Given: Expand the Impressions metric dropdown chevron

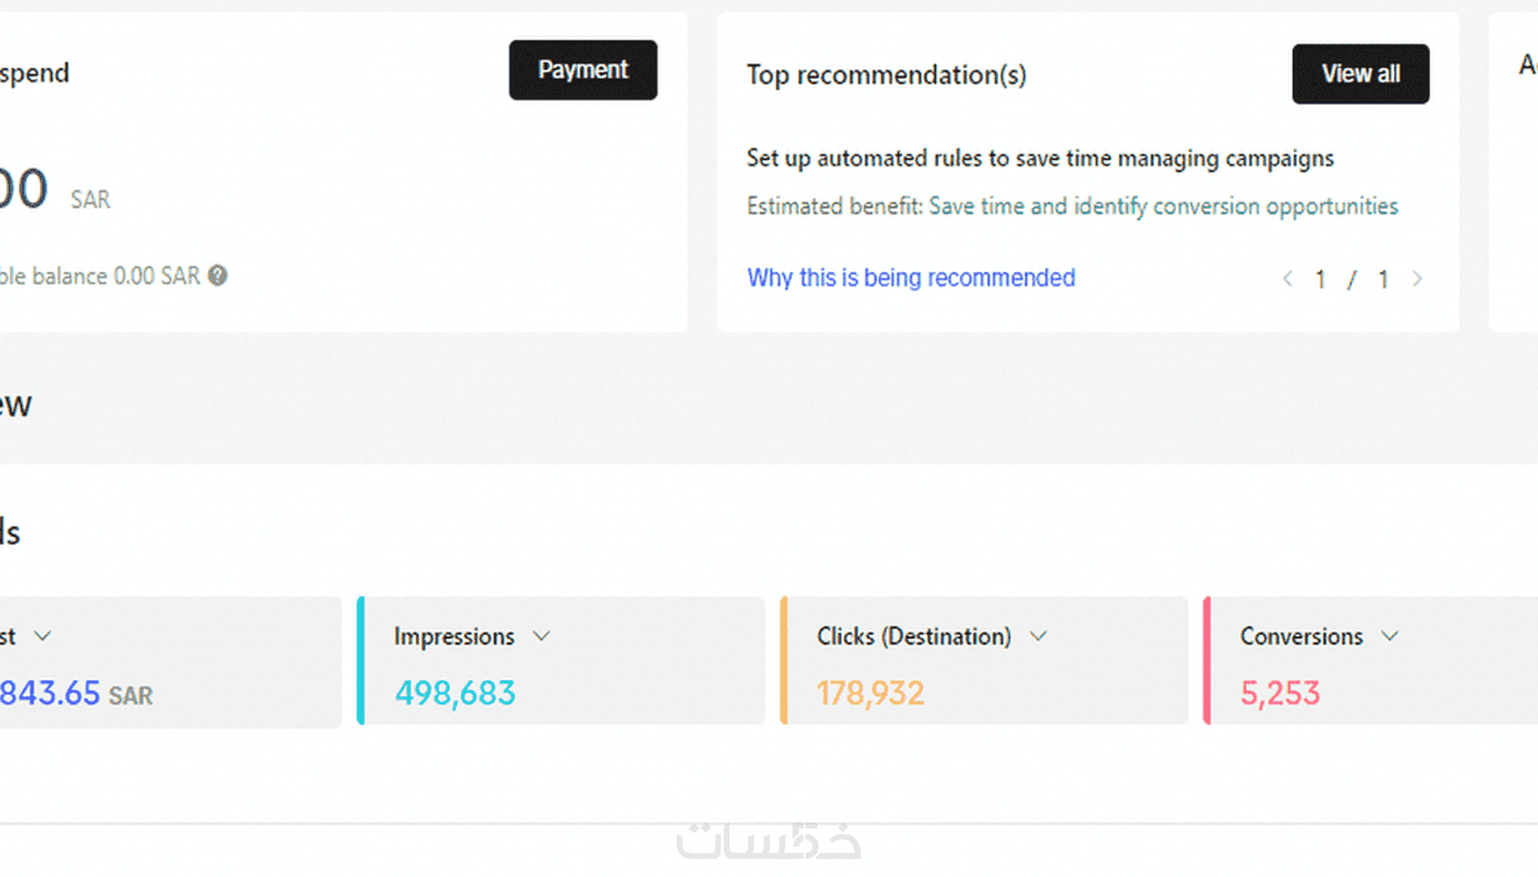Looking at the screenshot, I should click(541, 637).
